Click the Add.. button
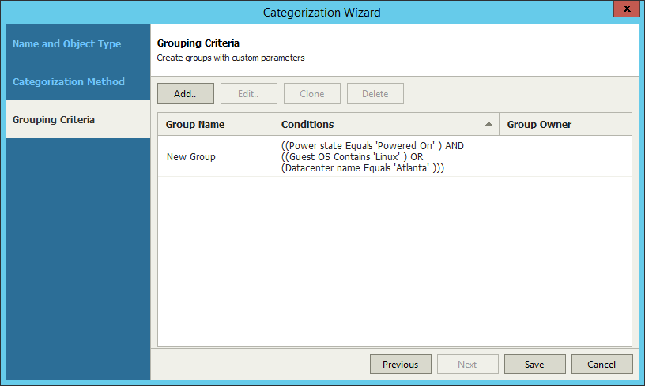 pyautogui.click(x=186, y=94)
